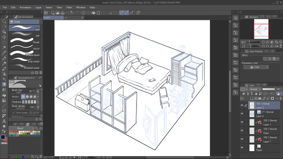Open the canvas tabs list arrow

tap(230, 17)
